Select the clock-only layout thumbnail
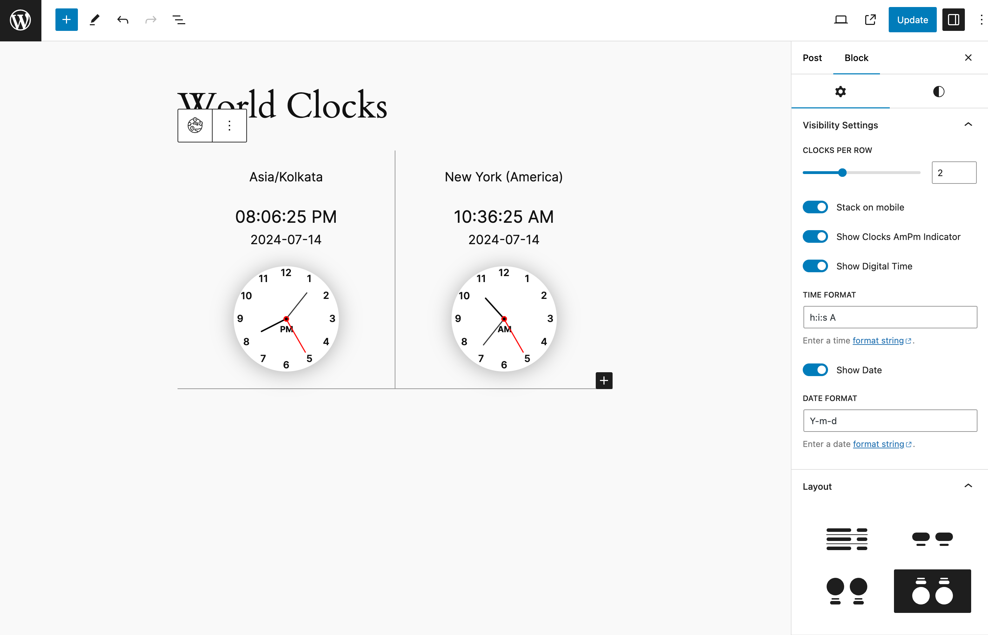Screen dimensions: 988x635 [x=846, y=590]
